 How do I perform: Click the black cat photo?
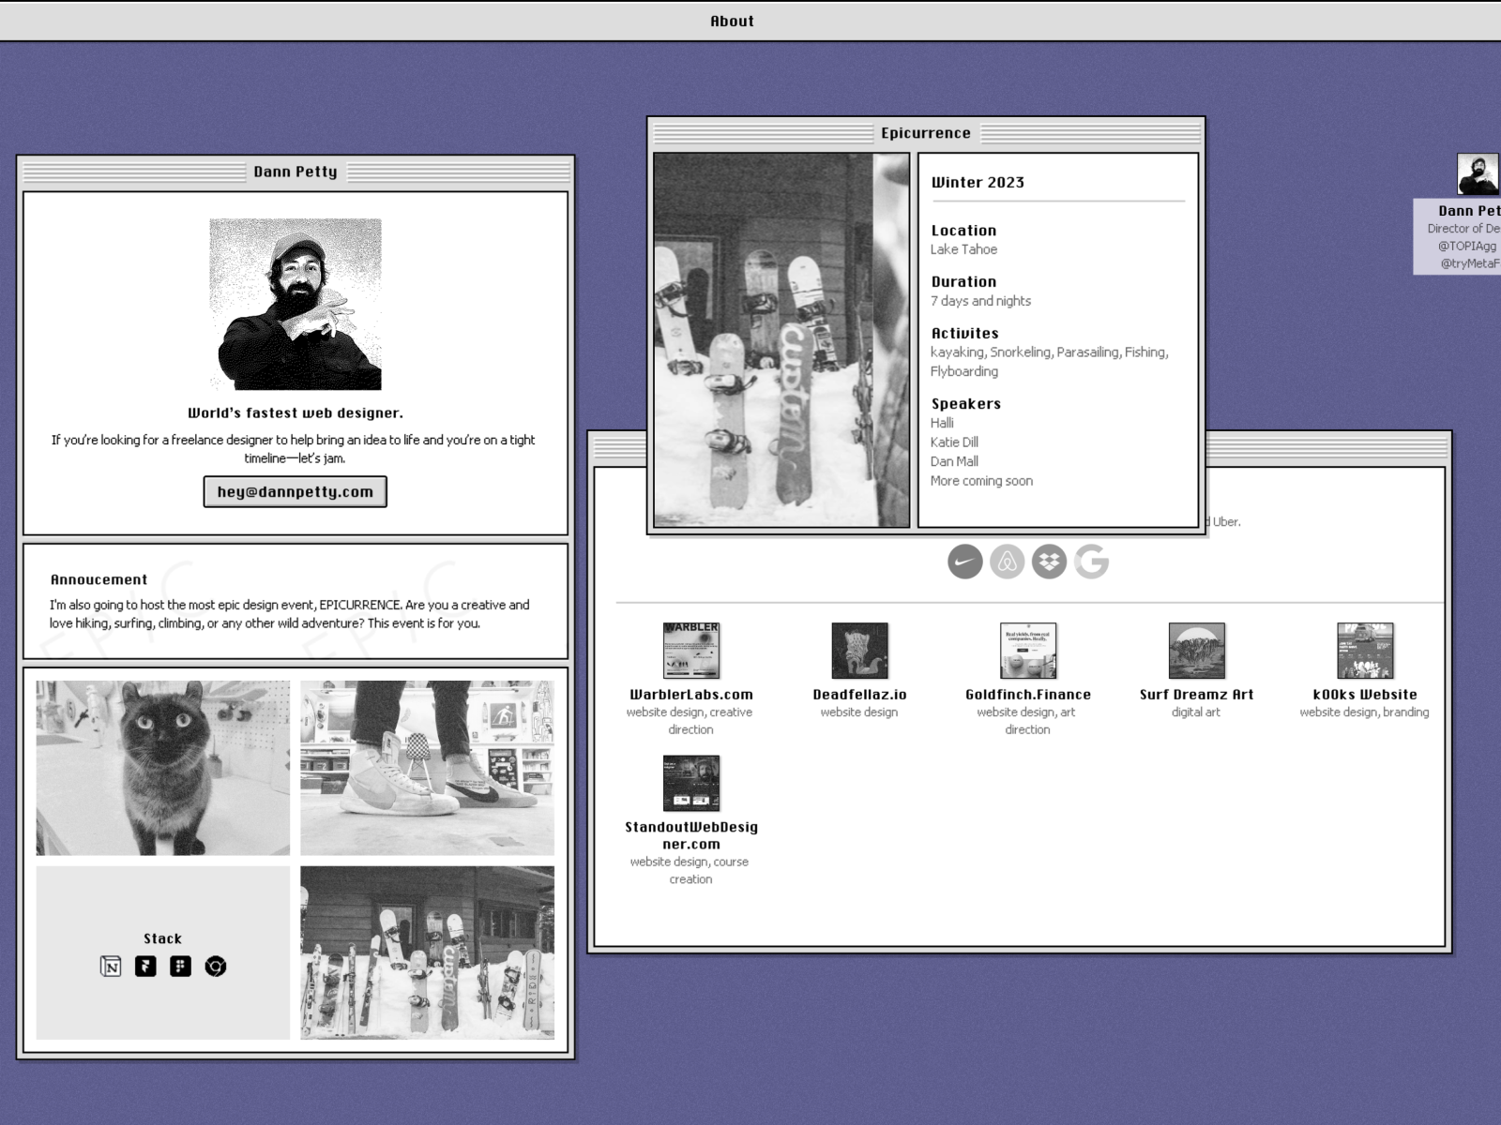163,768
